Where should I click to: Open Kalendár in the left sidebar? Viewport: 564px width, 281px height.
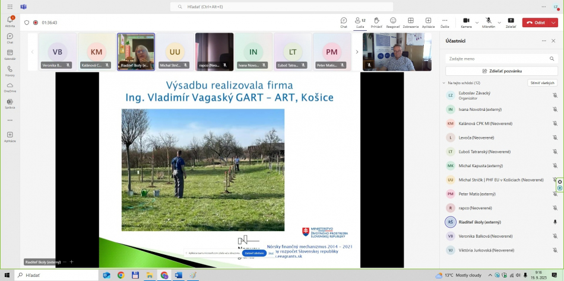pyautogui.click(x=9, y=55)
